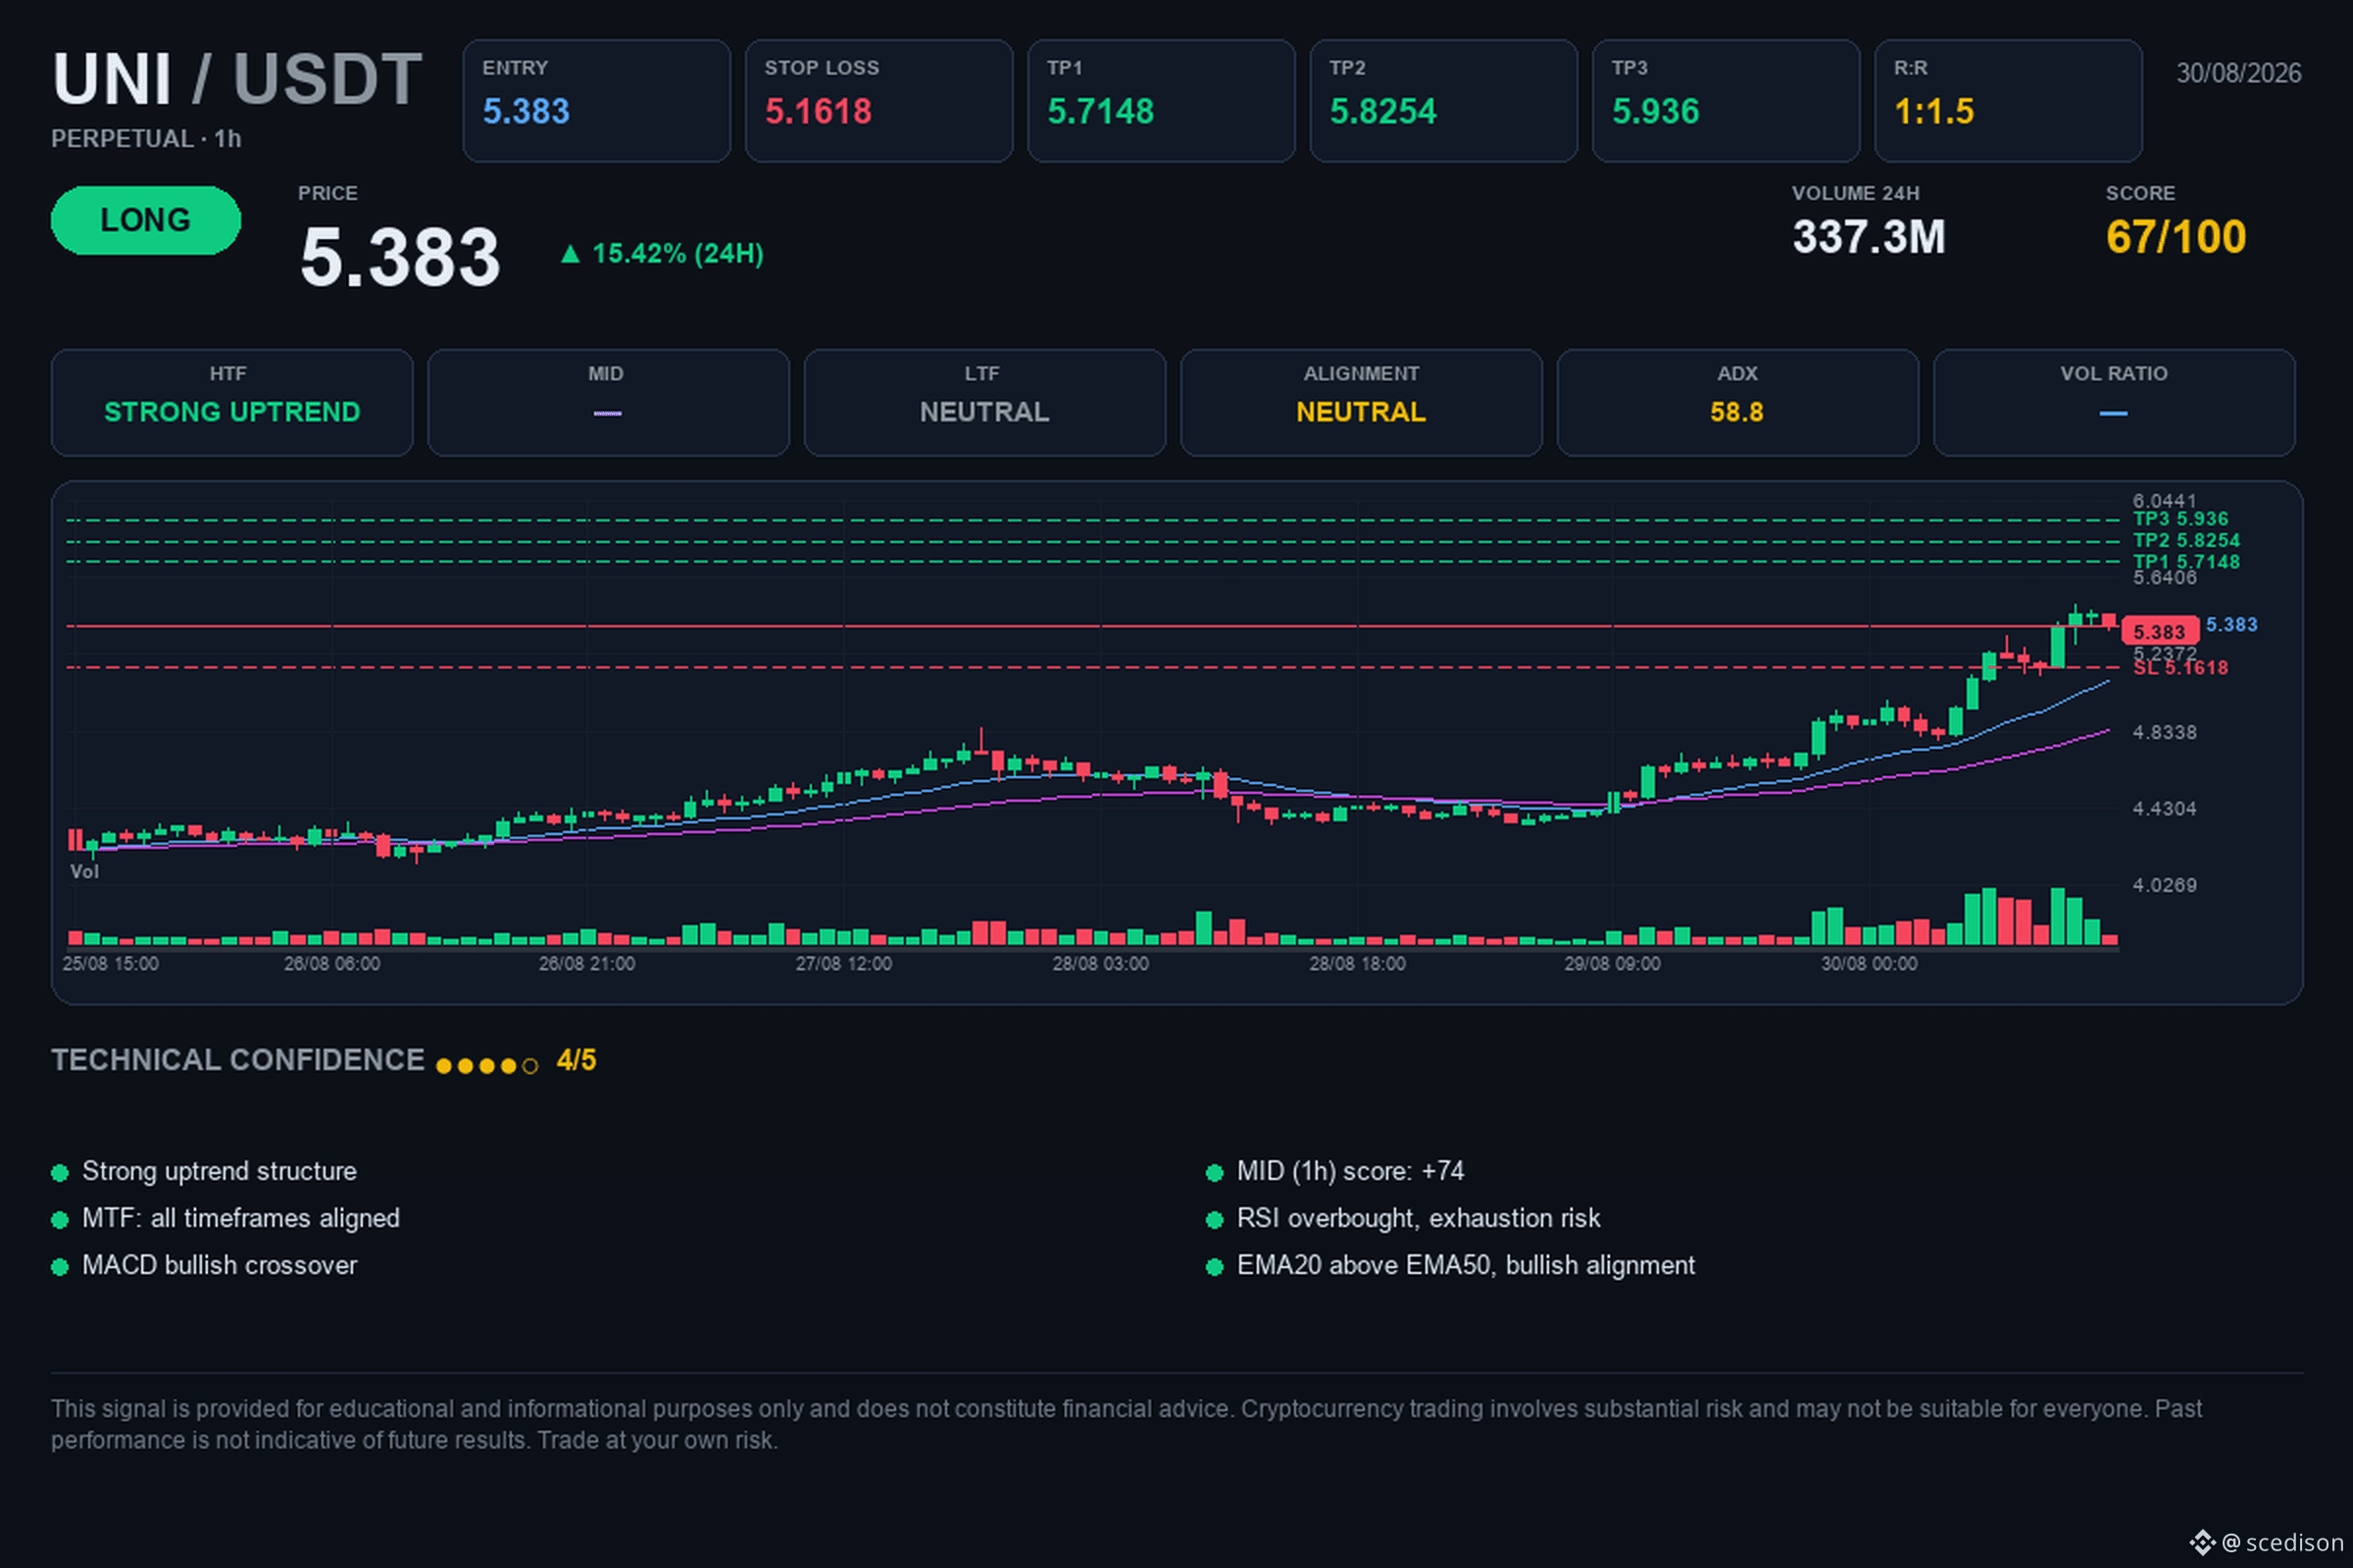Viewport: 2353px width, 1568px height.
Task: Click the TP1 card showing 5.7148
Action: 1162,101
